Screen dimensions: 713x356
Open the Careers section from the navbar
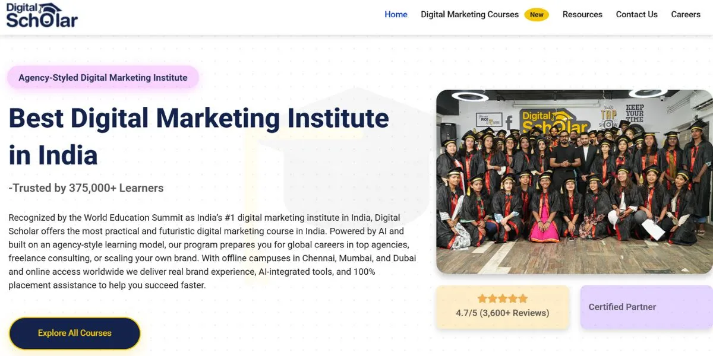pos(686,14)
